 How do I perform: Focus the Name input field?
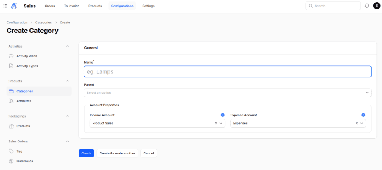tap(228, 72)
